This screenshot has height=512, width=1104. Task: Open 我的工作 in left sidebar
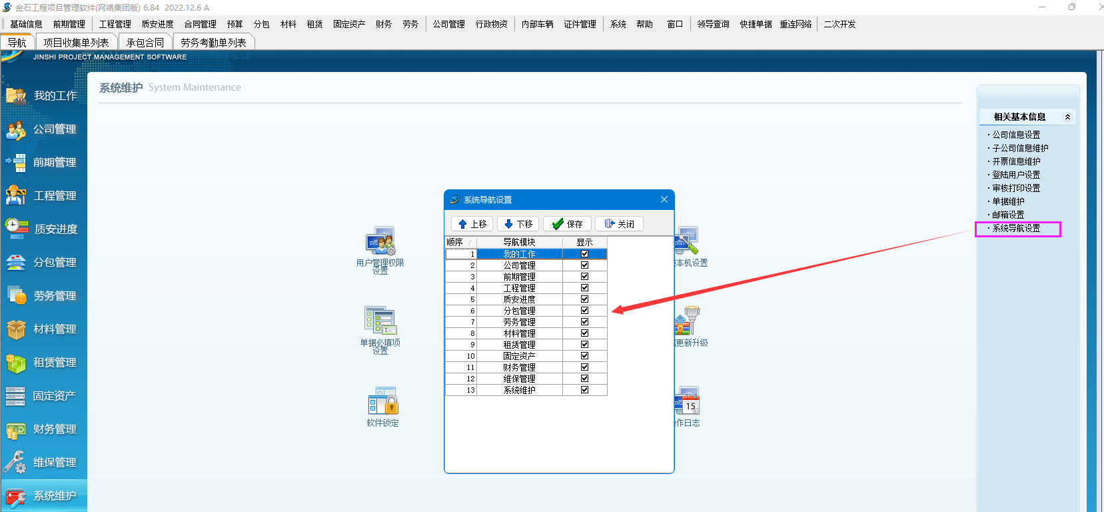click(x=44, y=96)
